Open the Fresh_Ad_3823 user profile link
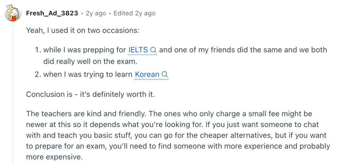 click(x=52, y=14)
